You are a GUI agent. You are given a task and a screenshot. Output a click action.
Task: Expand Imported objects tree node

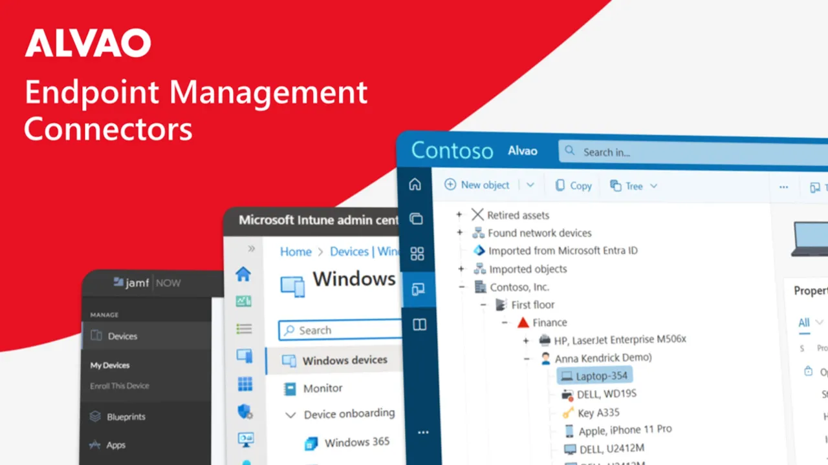point(461,269)
